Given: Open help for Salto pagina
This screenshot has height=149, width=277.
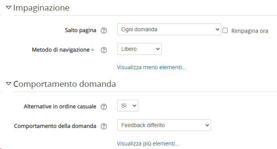Looking at the screenshot, I should click(x=104, y=31).
